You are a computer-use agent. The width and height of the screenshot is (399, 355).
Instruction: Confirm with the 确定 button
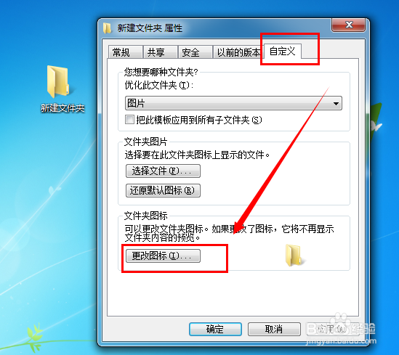pyautogui.click(x=215, y=329)
